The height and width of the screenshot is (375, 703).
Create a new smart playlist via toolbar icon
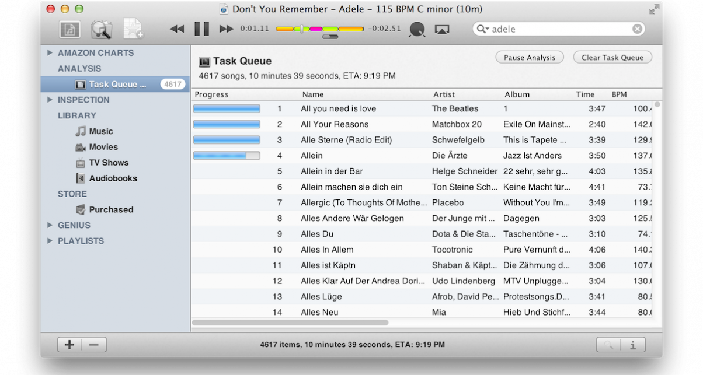point(133,29)
